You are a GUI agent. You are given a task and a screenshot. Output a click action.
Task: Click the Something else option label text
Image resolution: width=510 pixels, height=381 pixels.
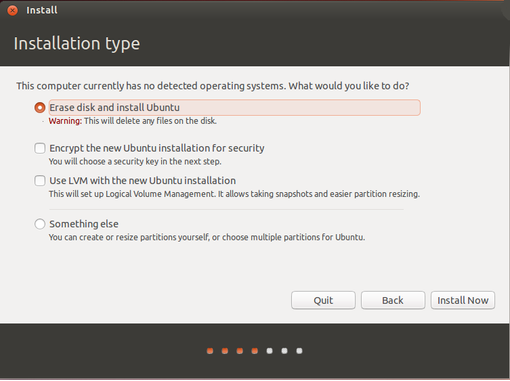pos(84,224)
